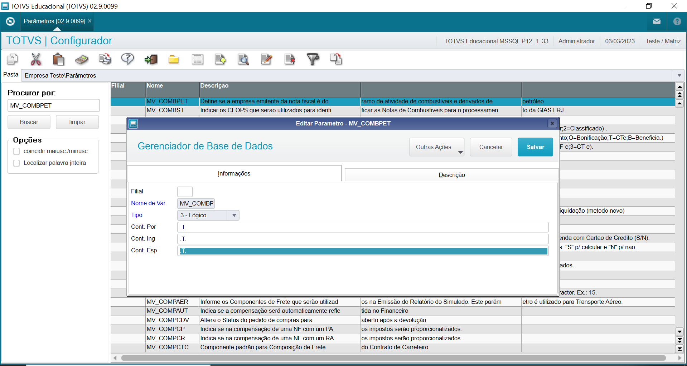This screenshot has height=366, width=687.
Task: Click the Cancelar button
Action: (x=491, y=147)
